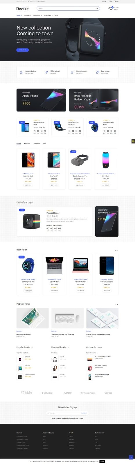Viewport: 135px width, 464px height.
Task: Expand the Features menu dropdown
Action: tap(27, 15)
